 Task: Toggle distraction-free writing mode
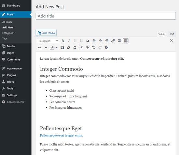[171, 41]
